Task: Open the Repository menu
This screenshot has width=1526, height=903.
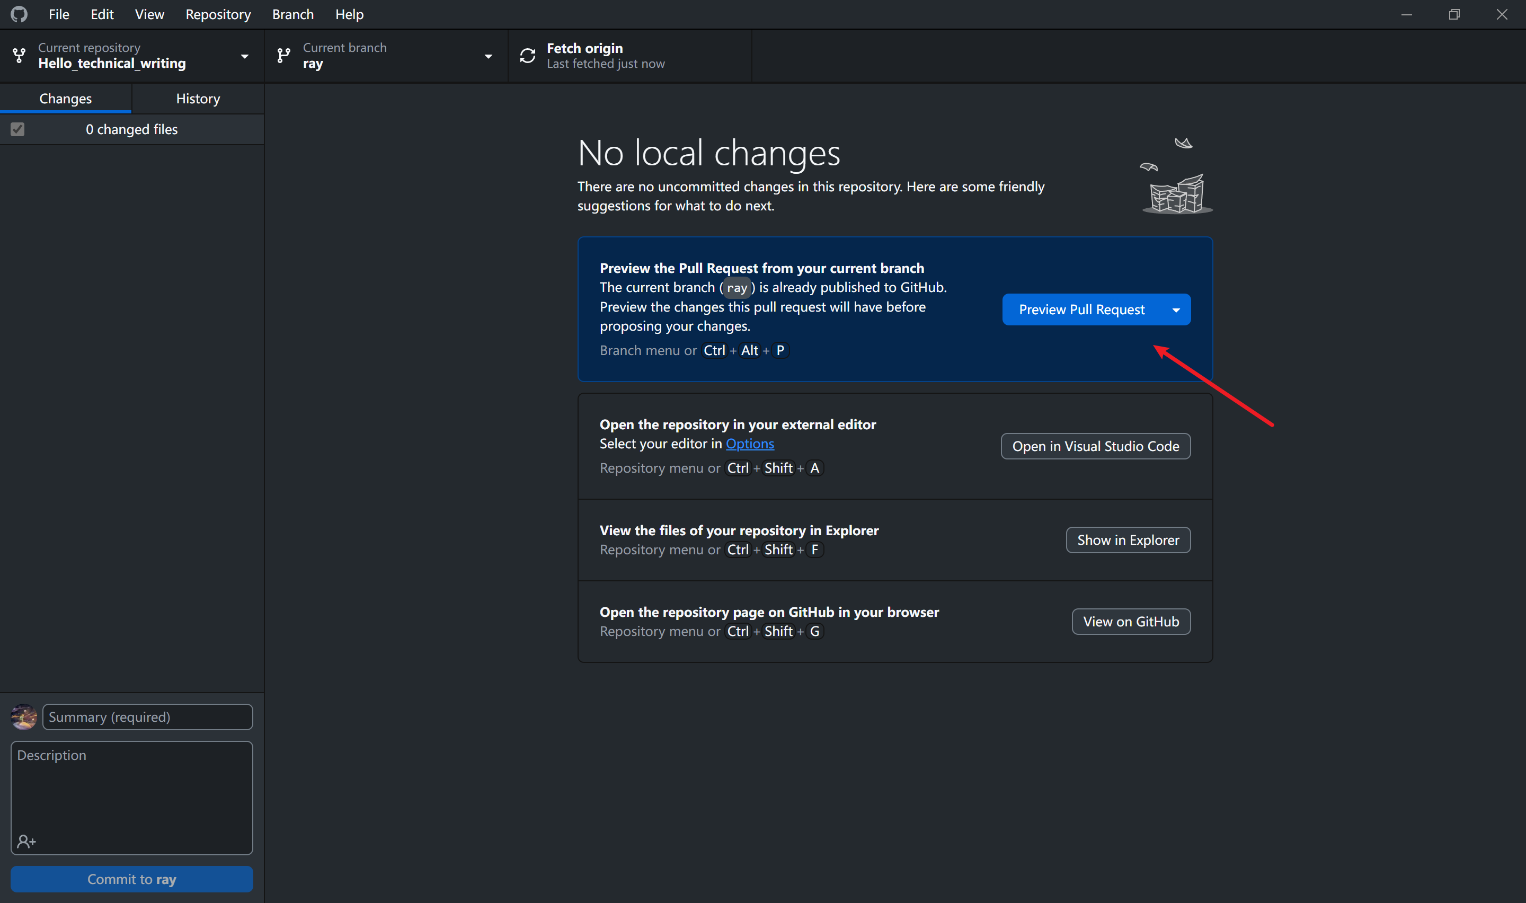Action: pos(218,14)
